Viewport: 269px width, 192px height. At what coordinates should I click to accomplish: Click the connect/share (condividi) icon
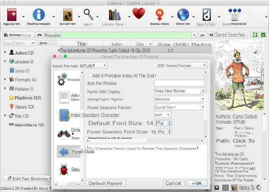tap(235, 15)
